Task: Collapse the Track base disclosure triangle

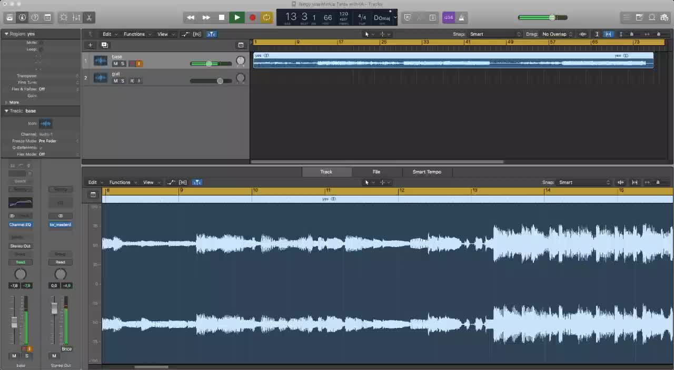Action: [x=6, y=111]
